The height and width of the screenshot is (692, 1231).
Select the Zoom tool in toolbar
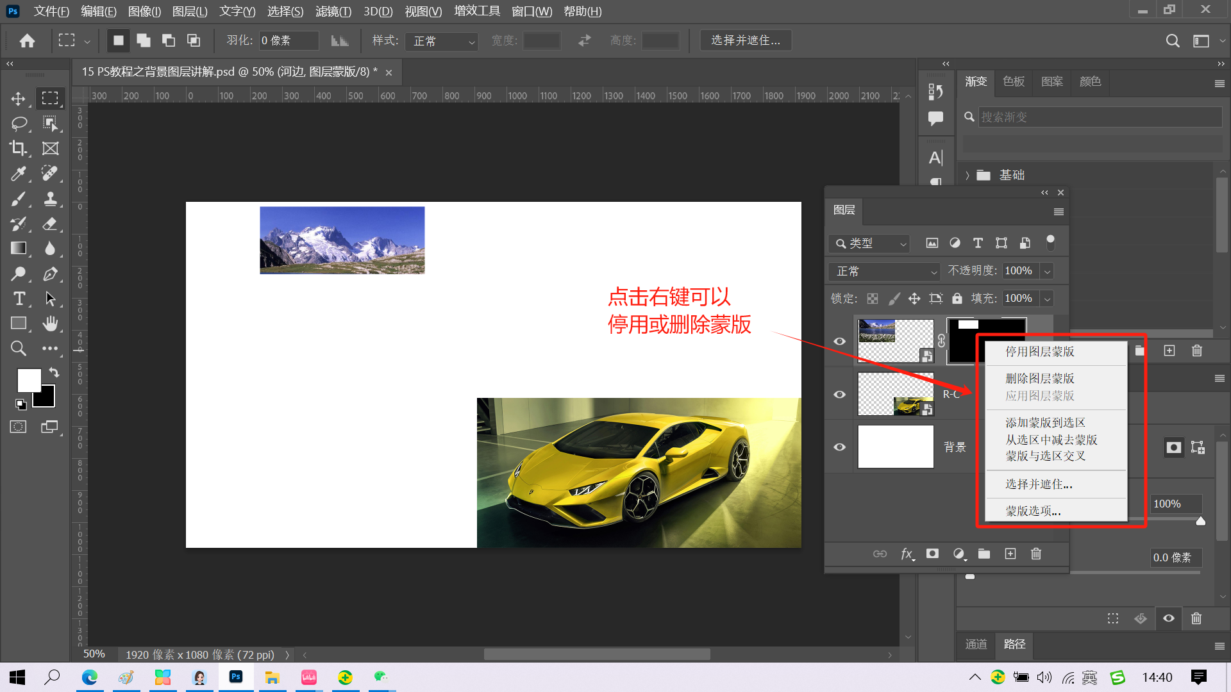click(18, 349)
